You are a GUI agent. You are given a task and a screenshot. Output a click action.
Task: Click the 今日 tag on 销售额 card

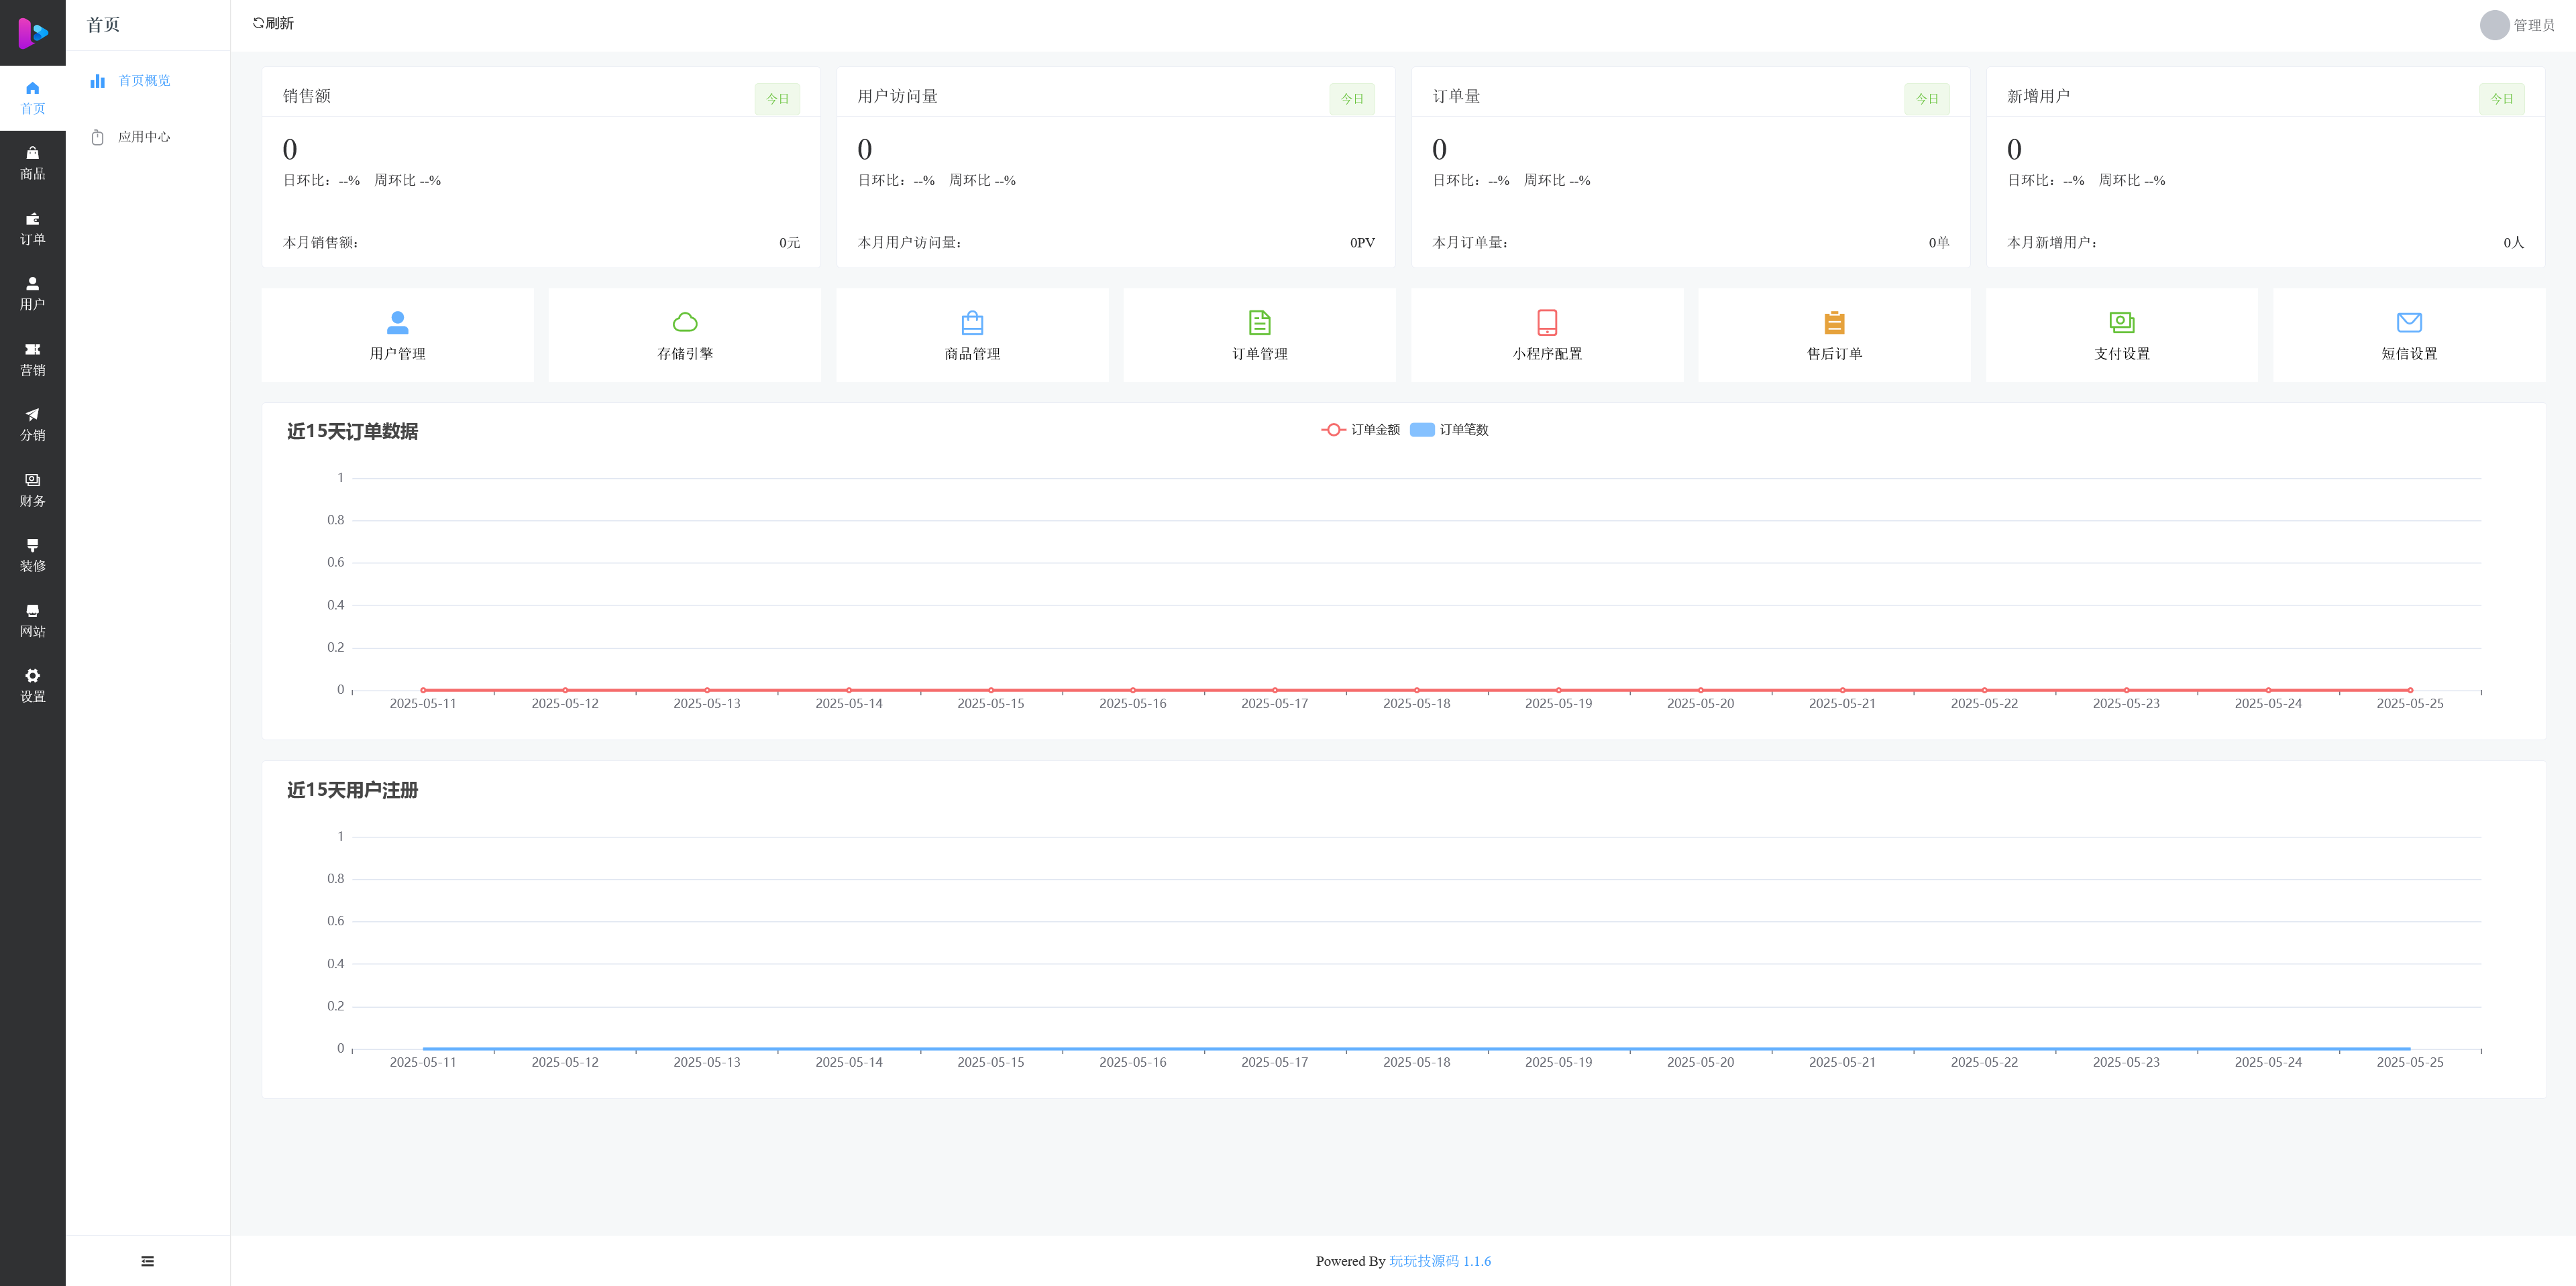777,99
